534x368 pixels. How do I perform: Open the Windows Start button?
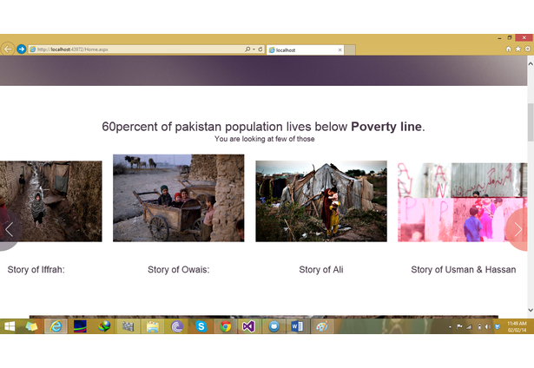click(x=10, y=326)
